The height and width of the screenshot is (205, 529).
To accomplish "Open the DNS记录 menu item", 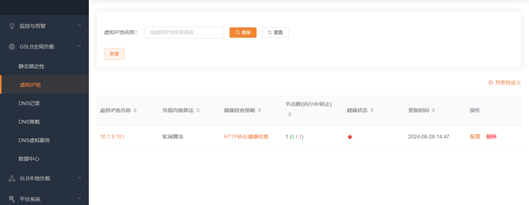I will (x=29, y=103).
